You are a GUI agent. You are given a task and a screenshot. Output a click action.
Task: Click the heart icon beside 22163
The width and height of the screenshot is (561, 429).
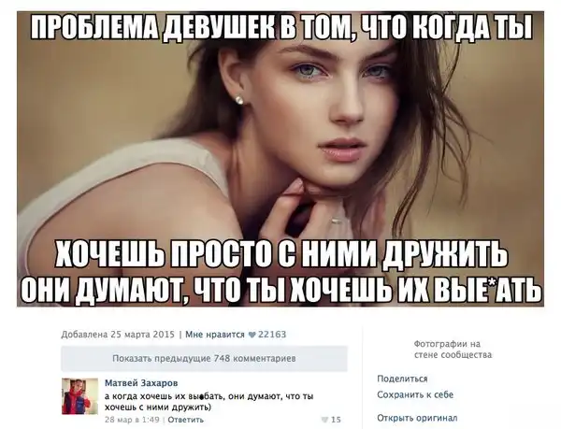pyautogui.click(x=252, y=335)
